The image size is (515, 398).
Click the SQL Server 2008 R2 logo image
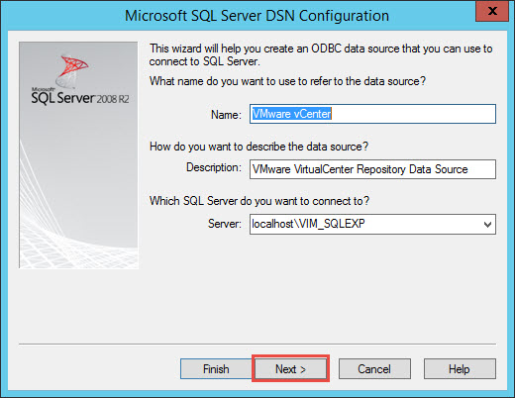click(x=78, y=154)
